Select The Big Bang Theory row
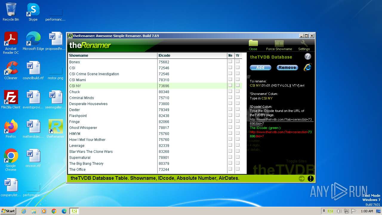The width and height of the screenshot is (382, 215). point(155,163)
